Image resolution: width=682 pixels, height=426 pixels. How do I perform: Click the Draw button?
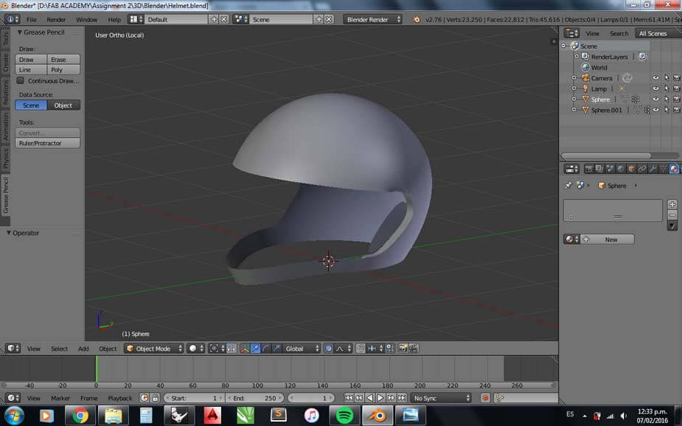click(31, 60)
